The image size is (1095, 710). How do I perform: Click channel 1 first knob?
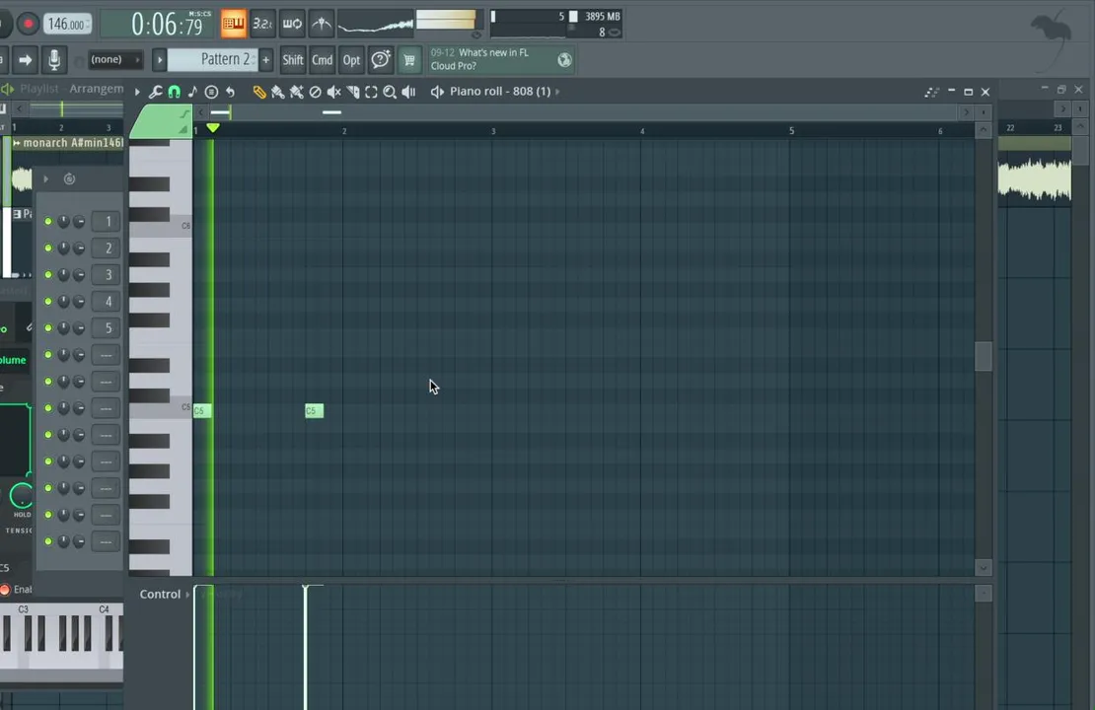coord(63,221)
